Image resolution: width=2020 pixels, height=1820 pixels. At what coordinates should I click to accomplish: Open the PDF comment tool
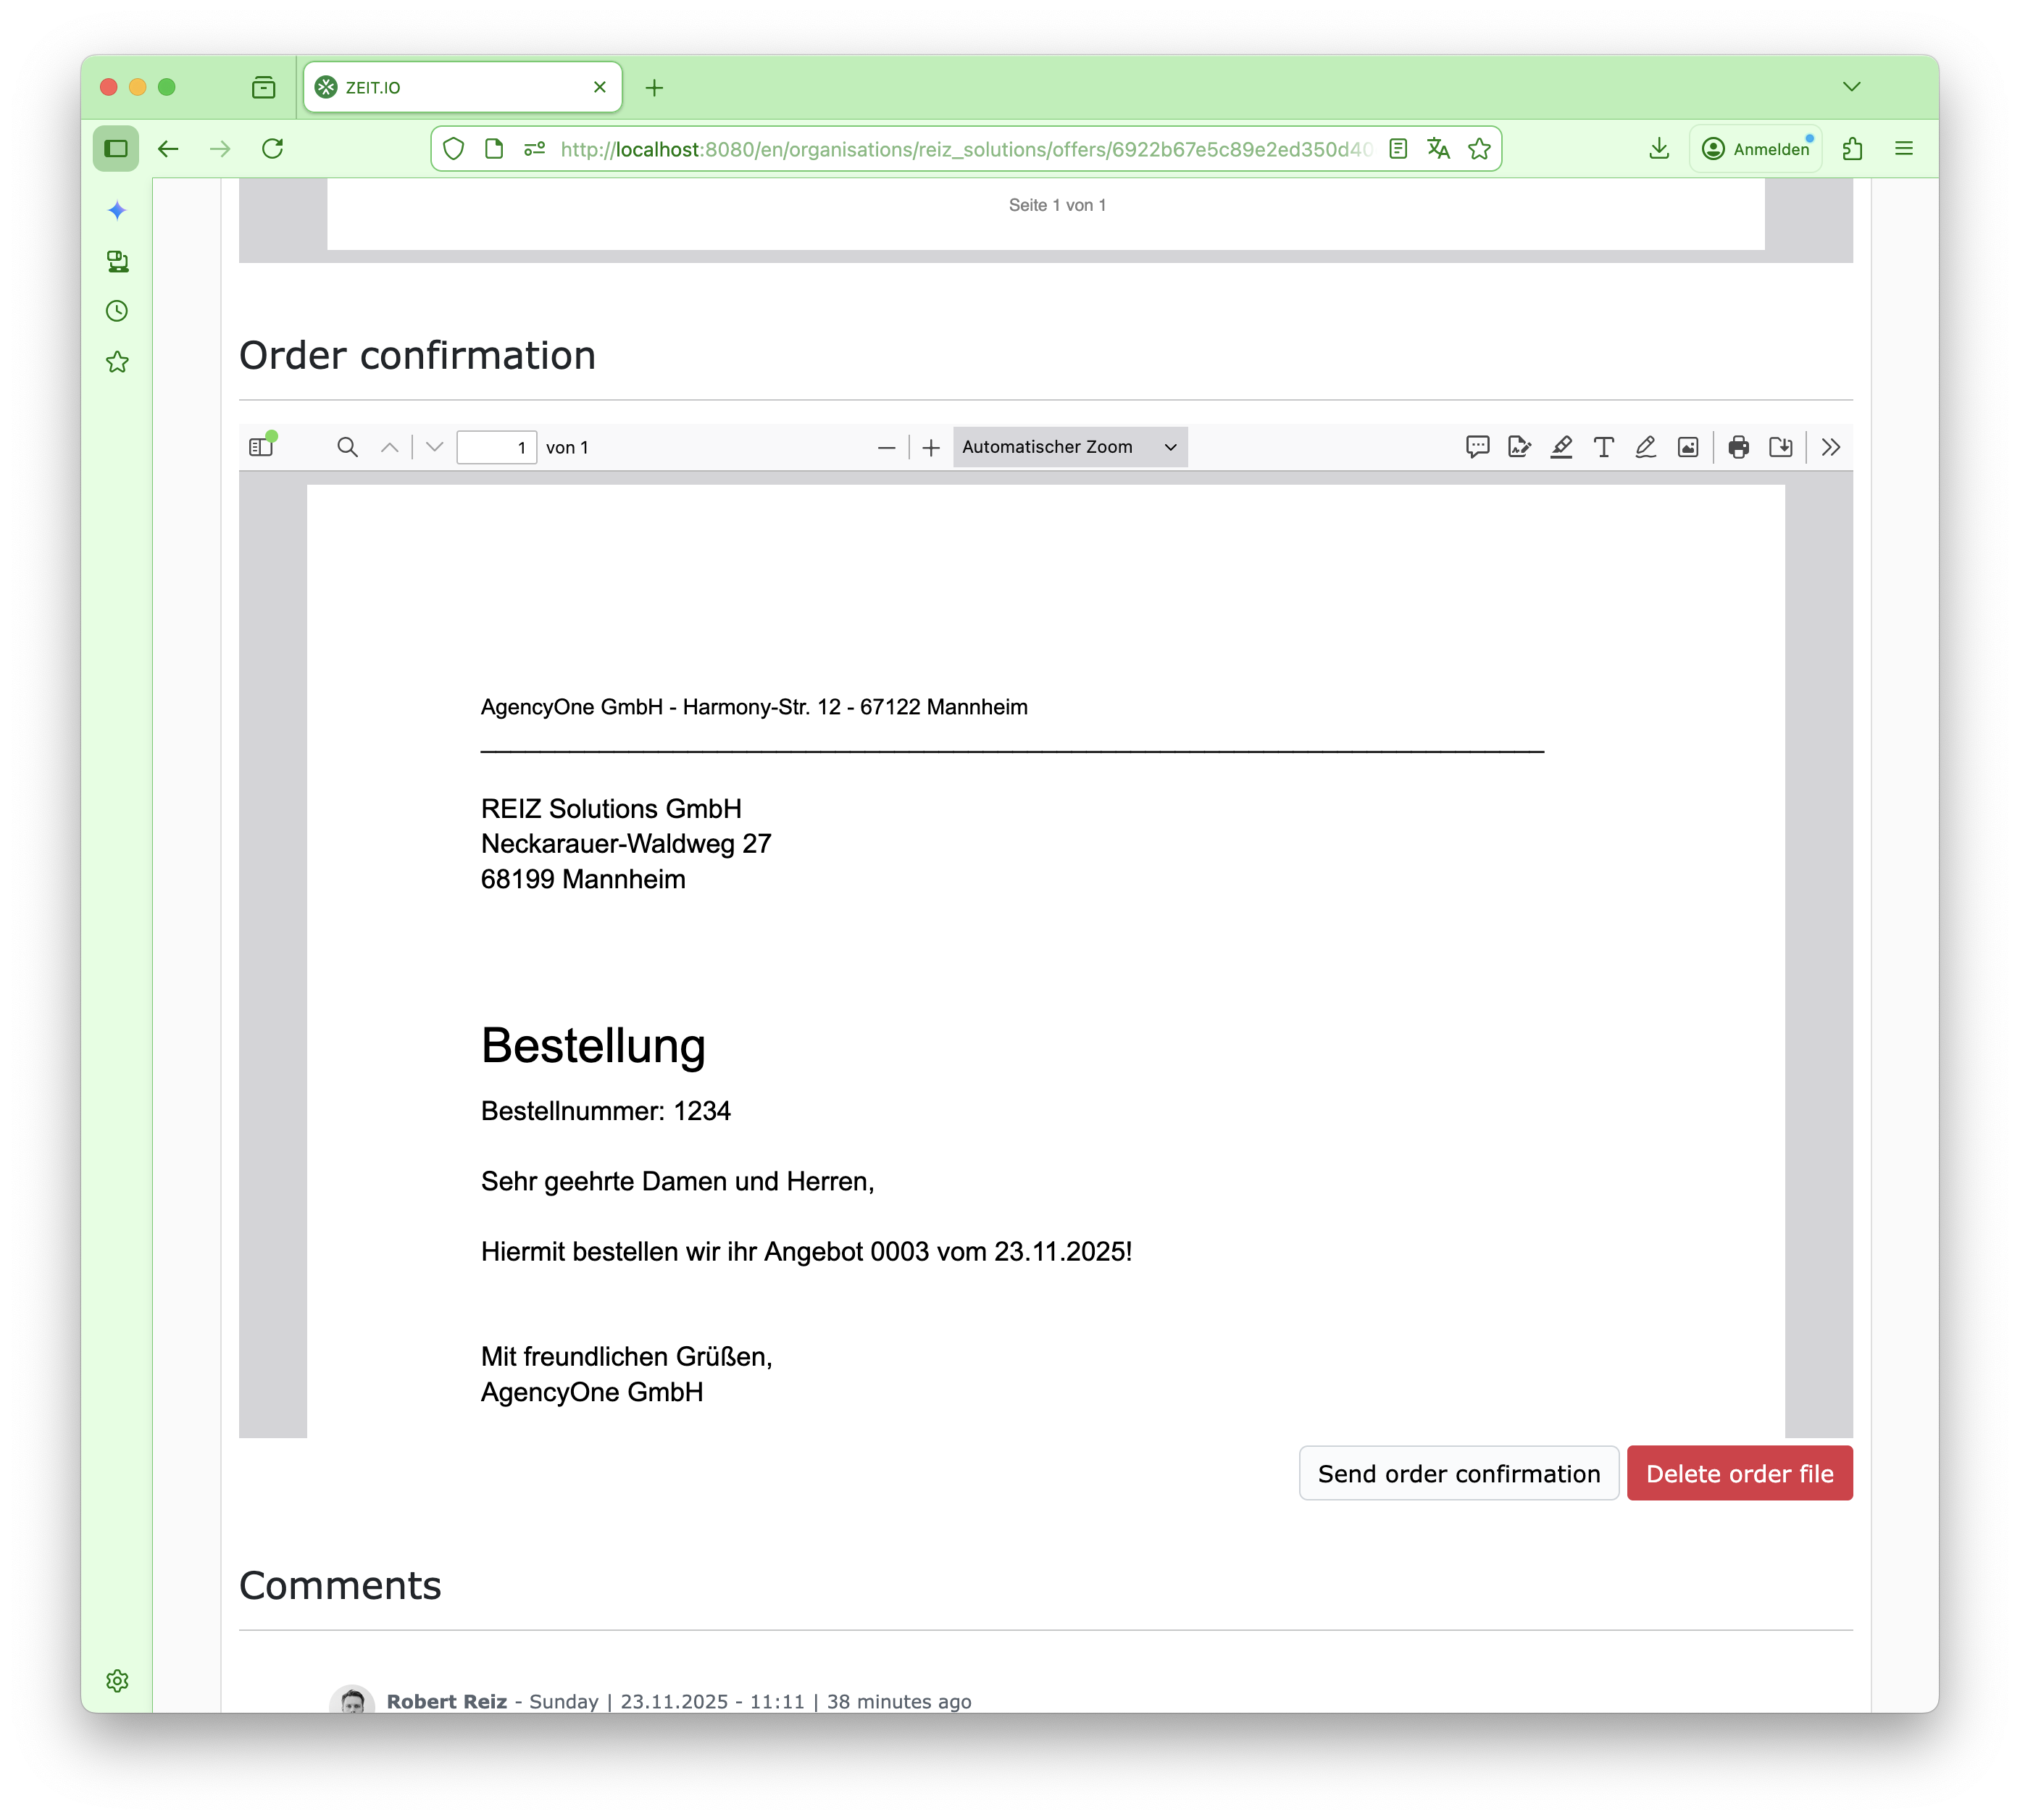pos(1477,447)
